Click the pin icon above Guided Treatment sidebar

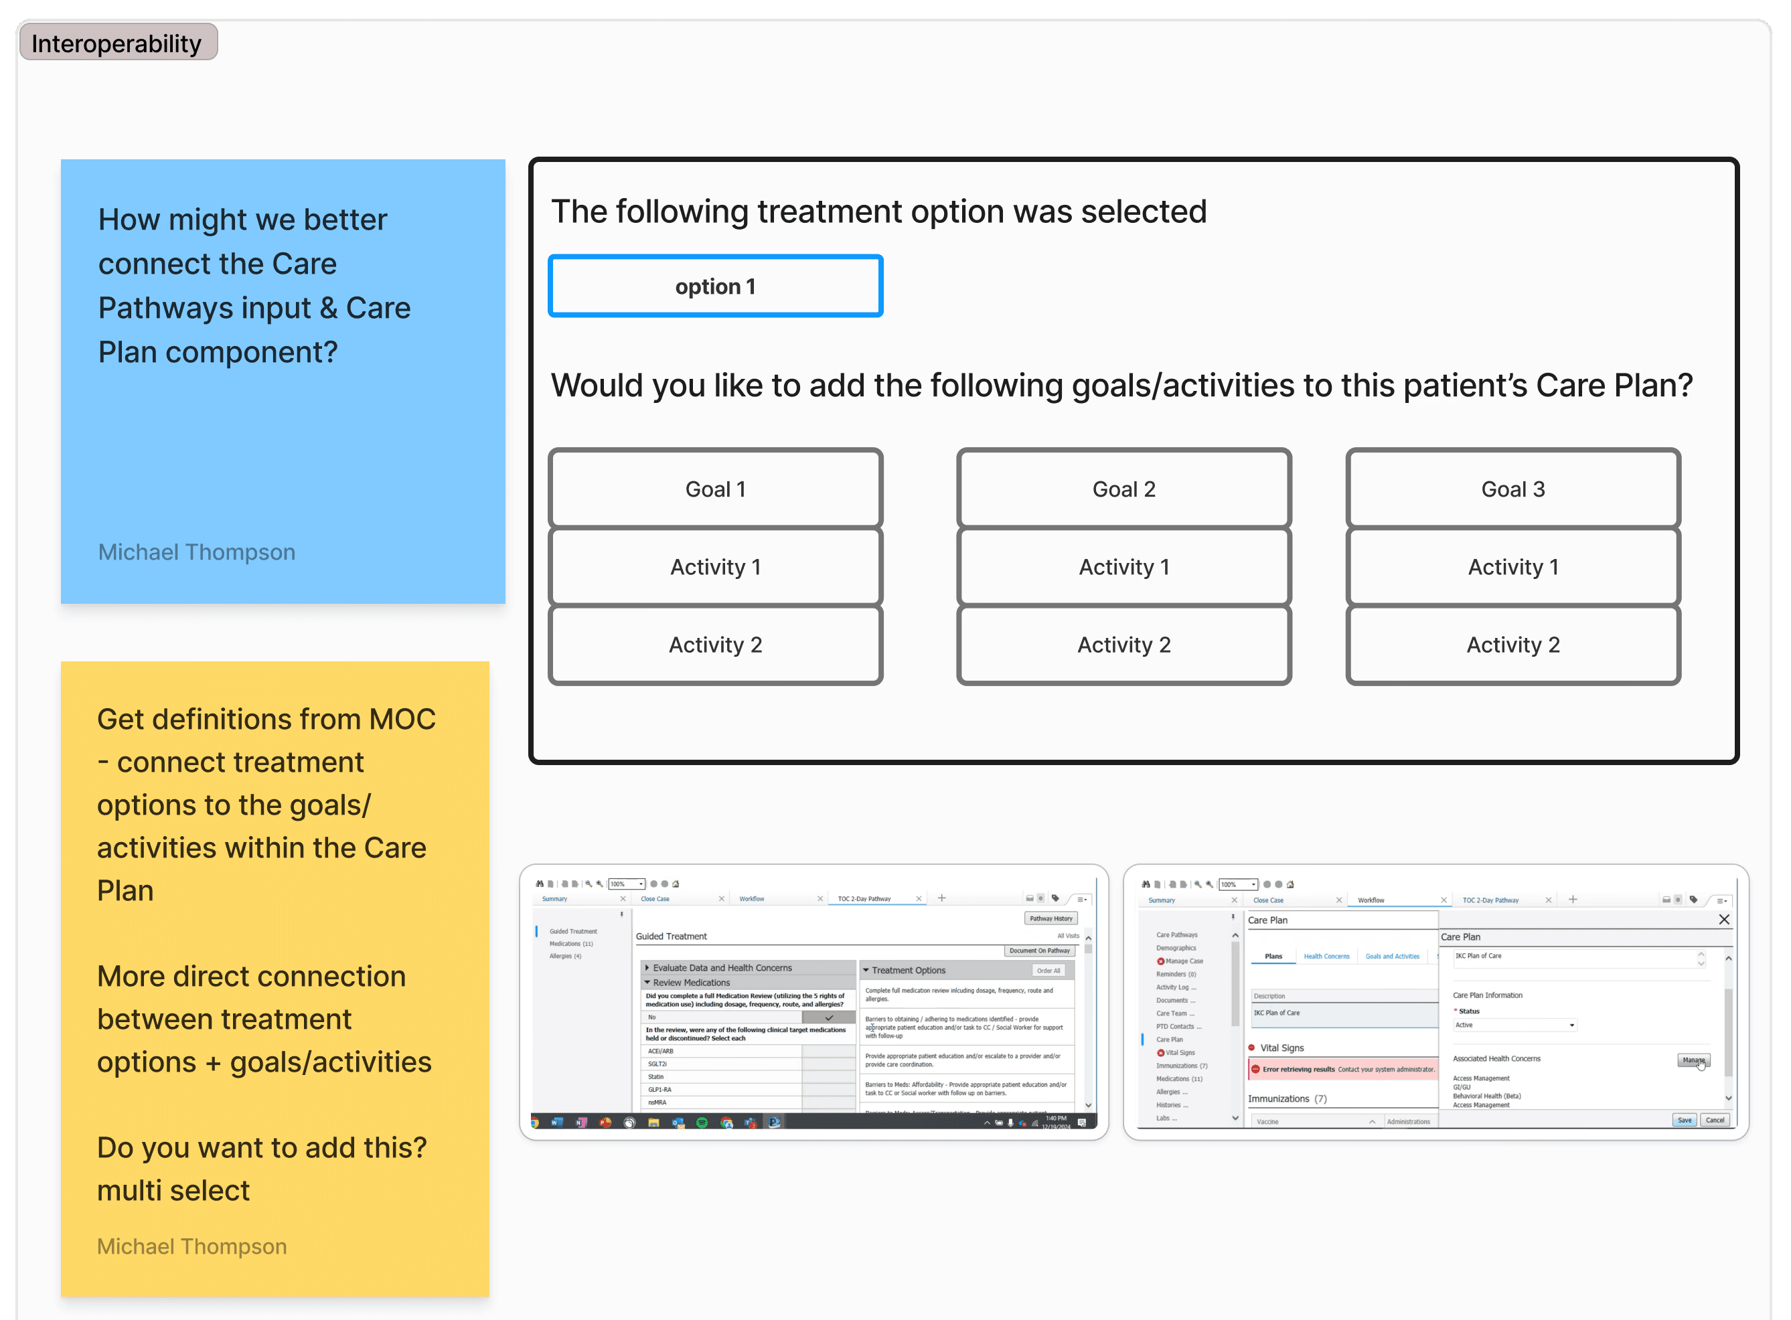(x=622, y=914)
